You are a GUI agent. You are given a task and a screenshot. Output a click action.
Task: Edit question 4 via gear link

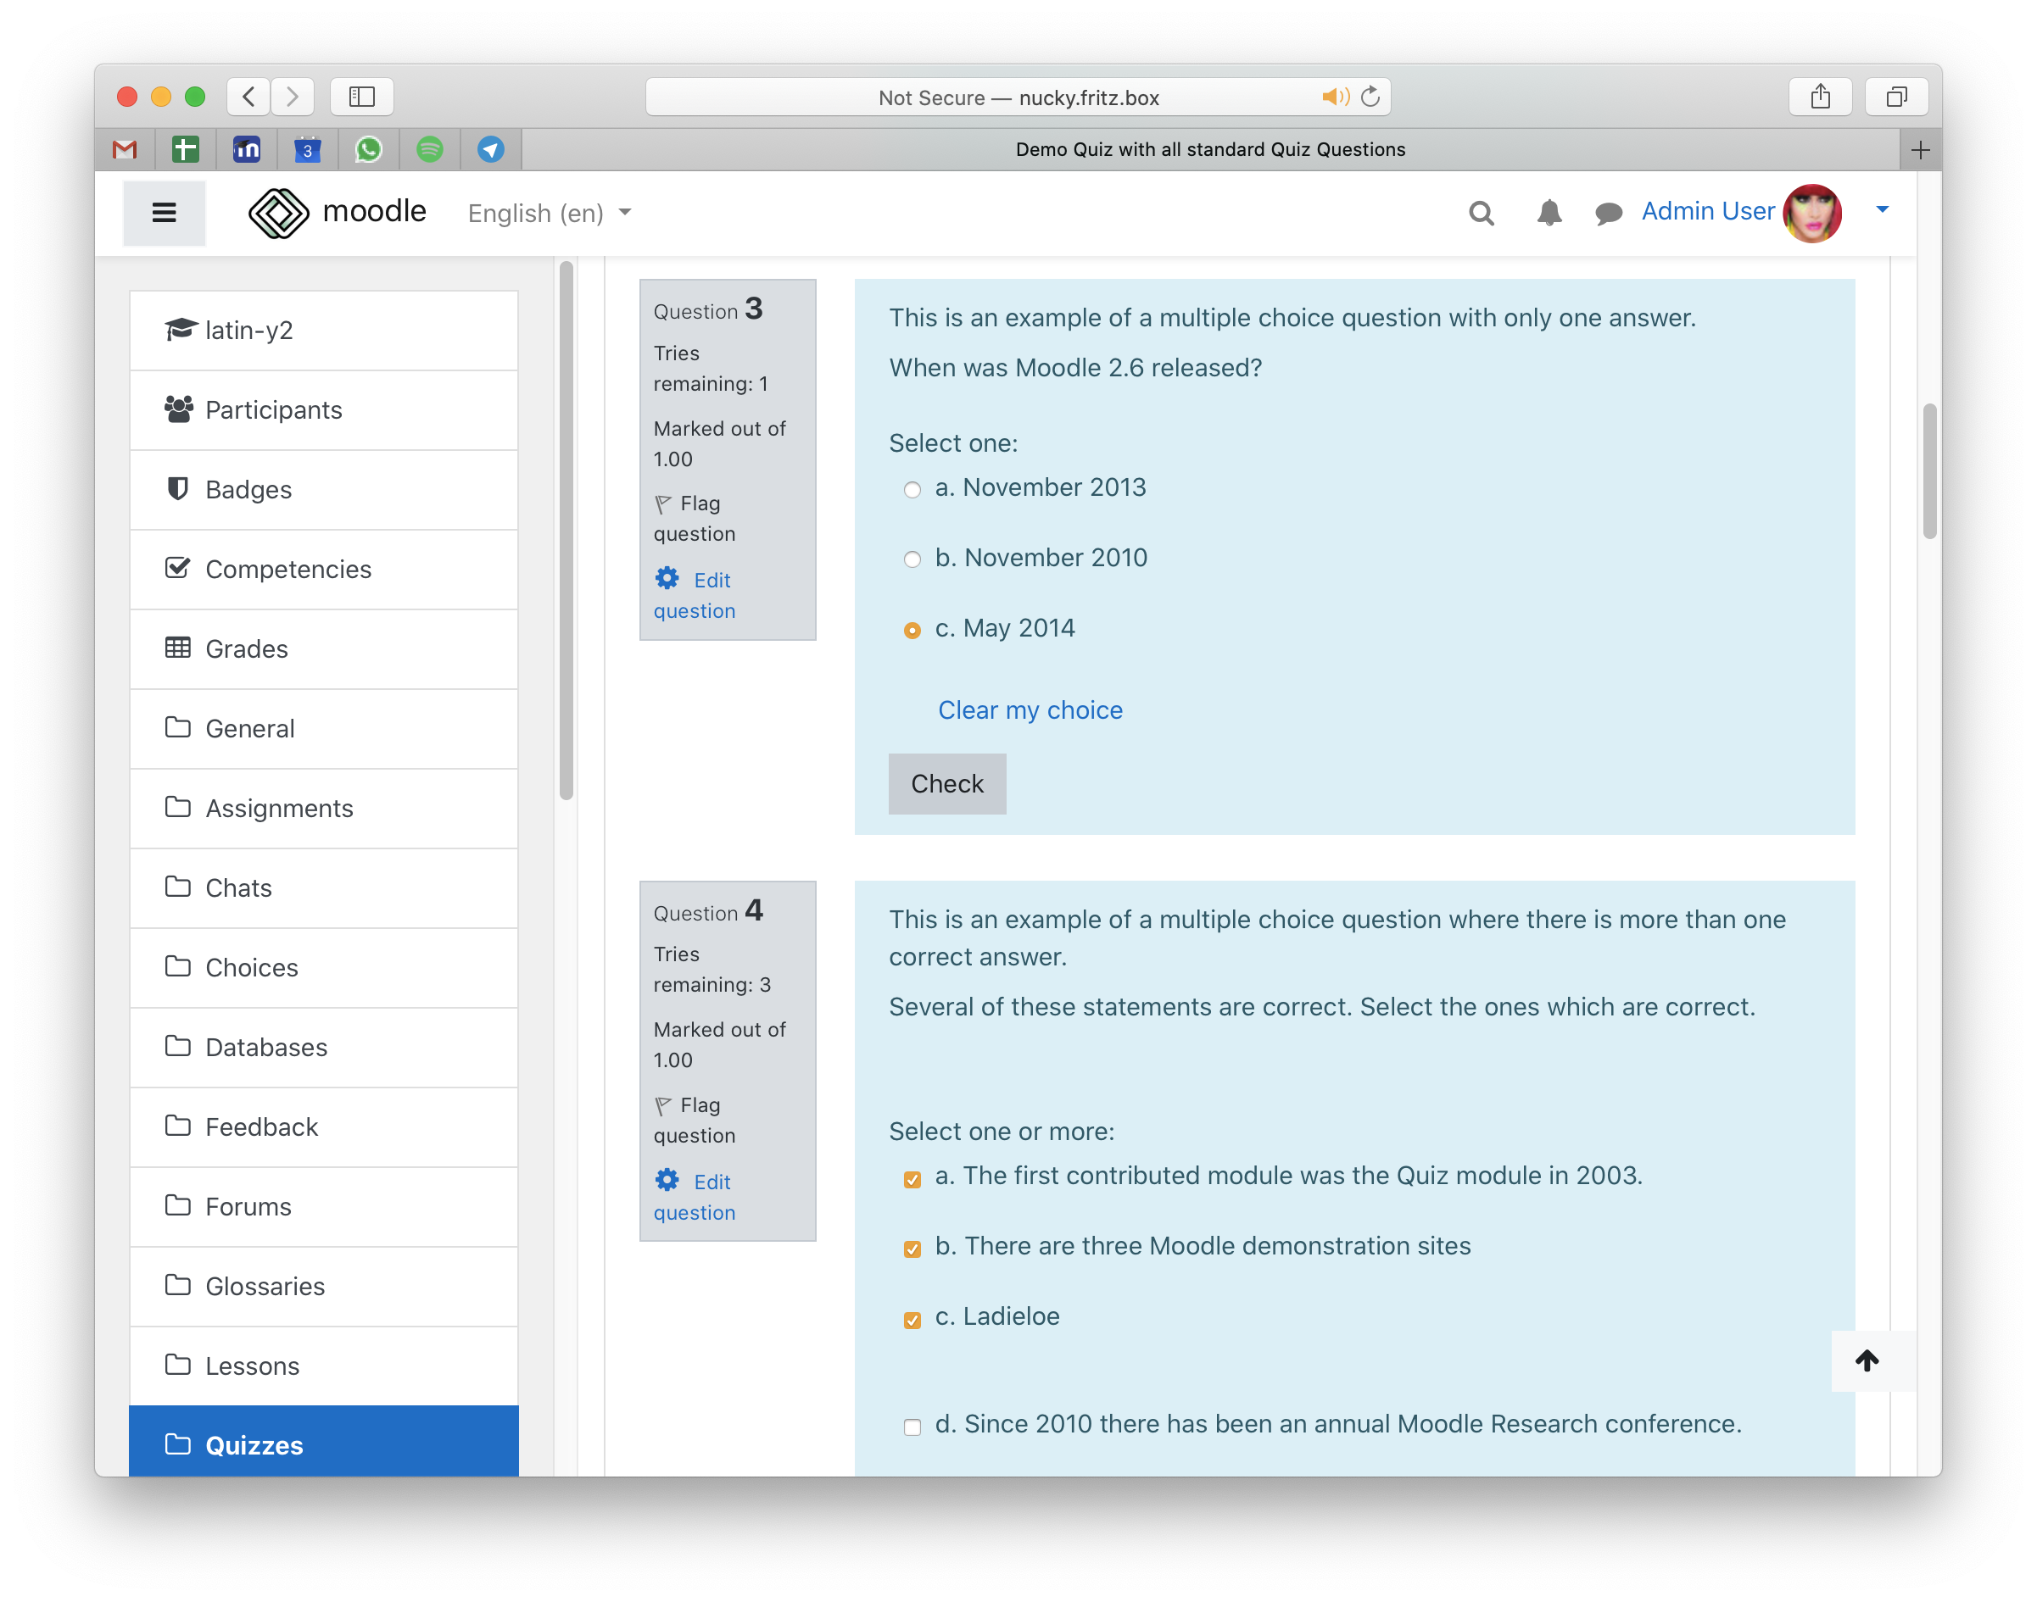695,1196
